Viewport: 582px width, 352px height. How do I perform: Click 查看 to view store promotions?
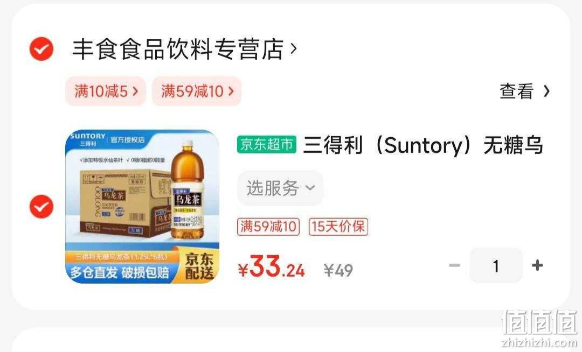[517, 91]
